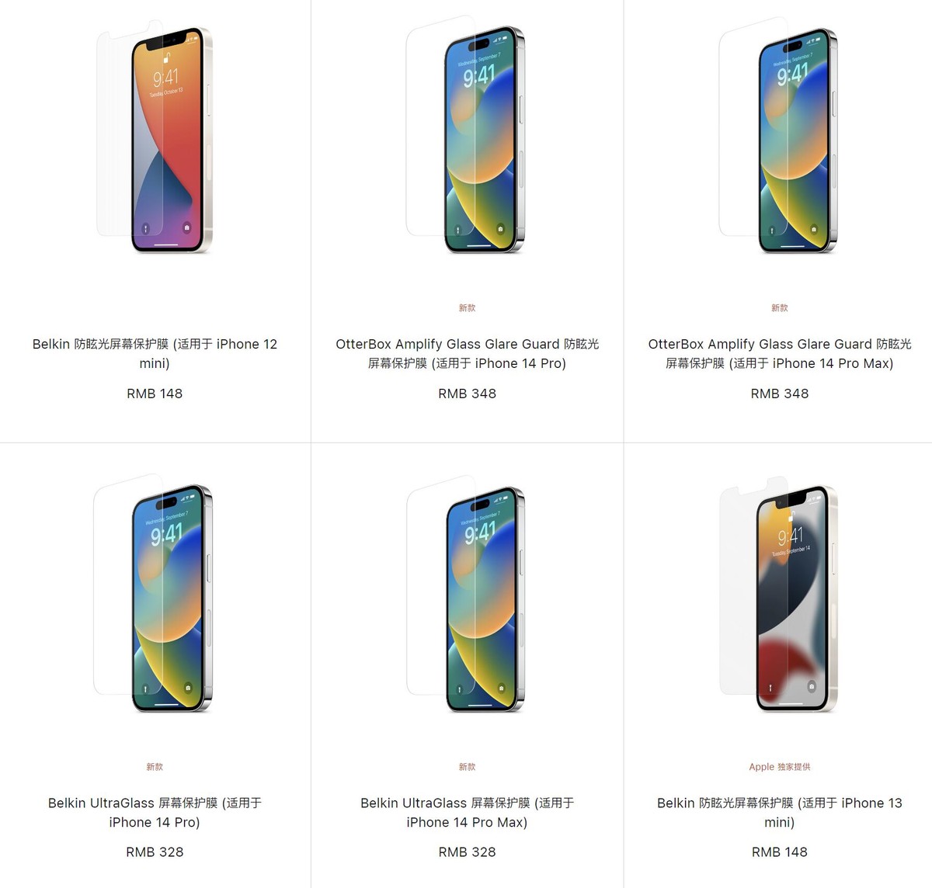Click the Belkin 防眩光 iPhone 12 mini title link
This screenshot has width=932, height=888.
(x=155, y=353)
